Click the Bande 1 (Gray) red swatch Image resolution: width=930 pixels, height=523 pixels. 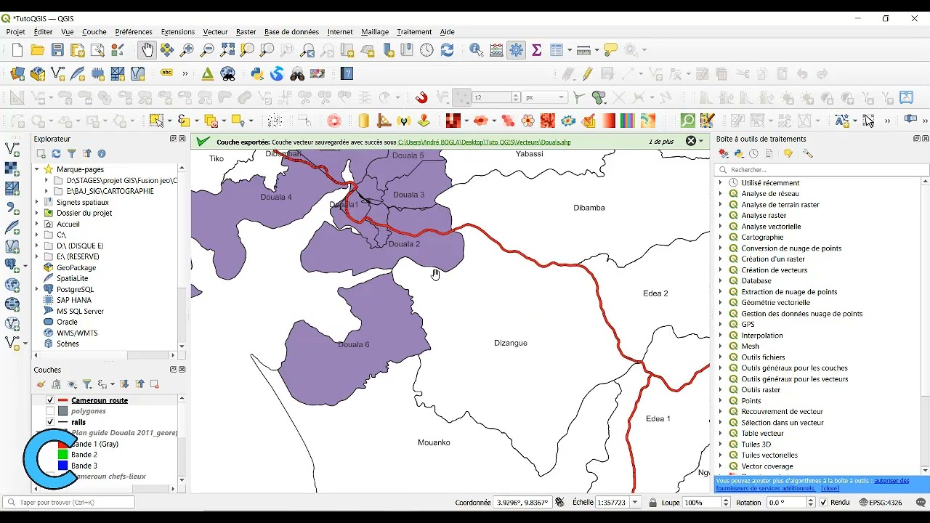click(62, 444)
